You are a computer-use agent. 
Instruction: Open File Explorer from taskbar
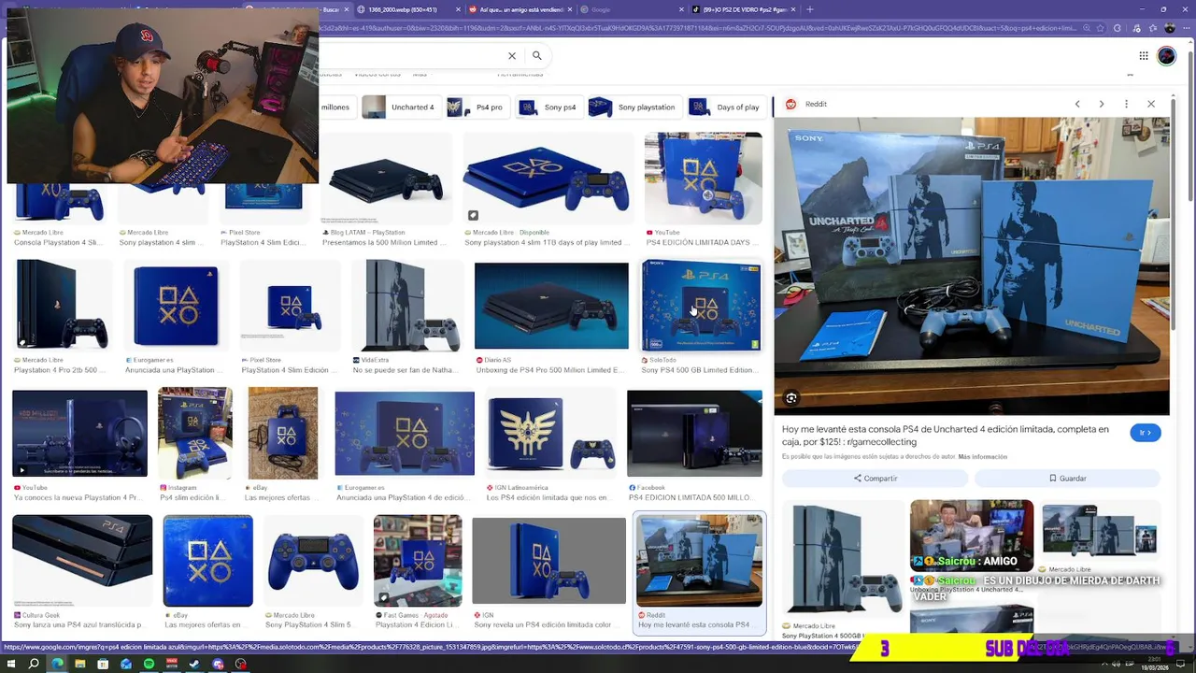pyautogui.click(x=79, y=665)
